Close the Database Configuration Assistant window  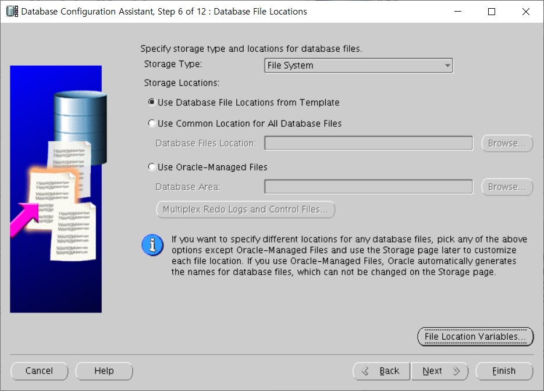(x=526, y=12)
